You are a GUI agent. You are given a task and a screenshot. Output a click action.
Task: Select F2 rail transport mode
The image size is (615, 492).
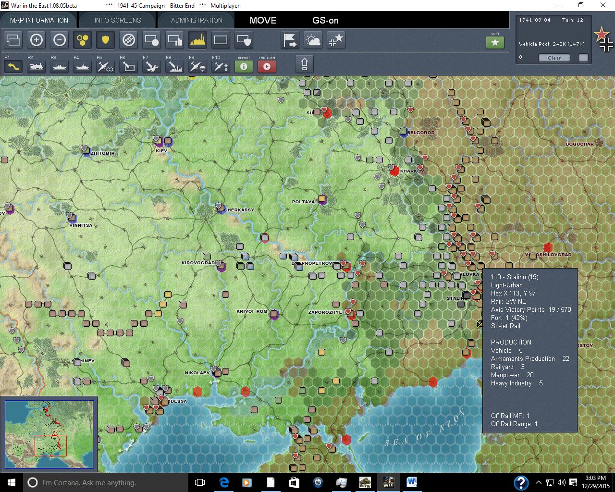point(37,66)
